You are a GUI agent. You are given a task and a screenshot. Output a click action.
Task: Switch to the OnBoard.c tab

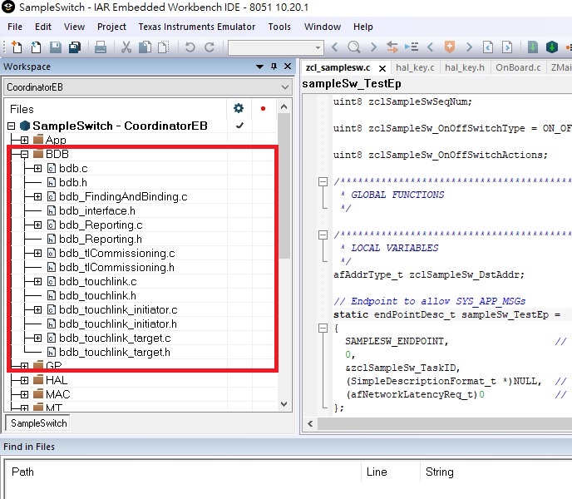pos(518,67)
